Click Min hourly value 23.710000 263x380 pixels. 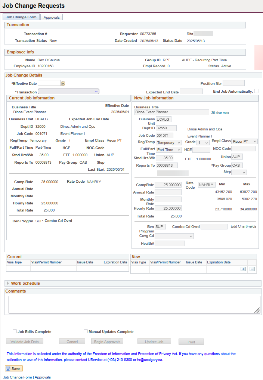coord(223,209)
